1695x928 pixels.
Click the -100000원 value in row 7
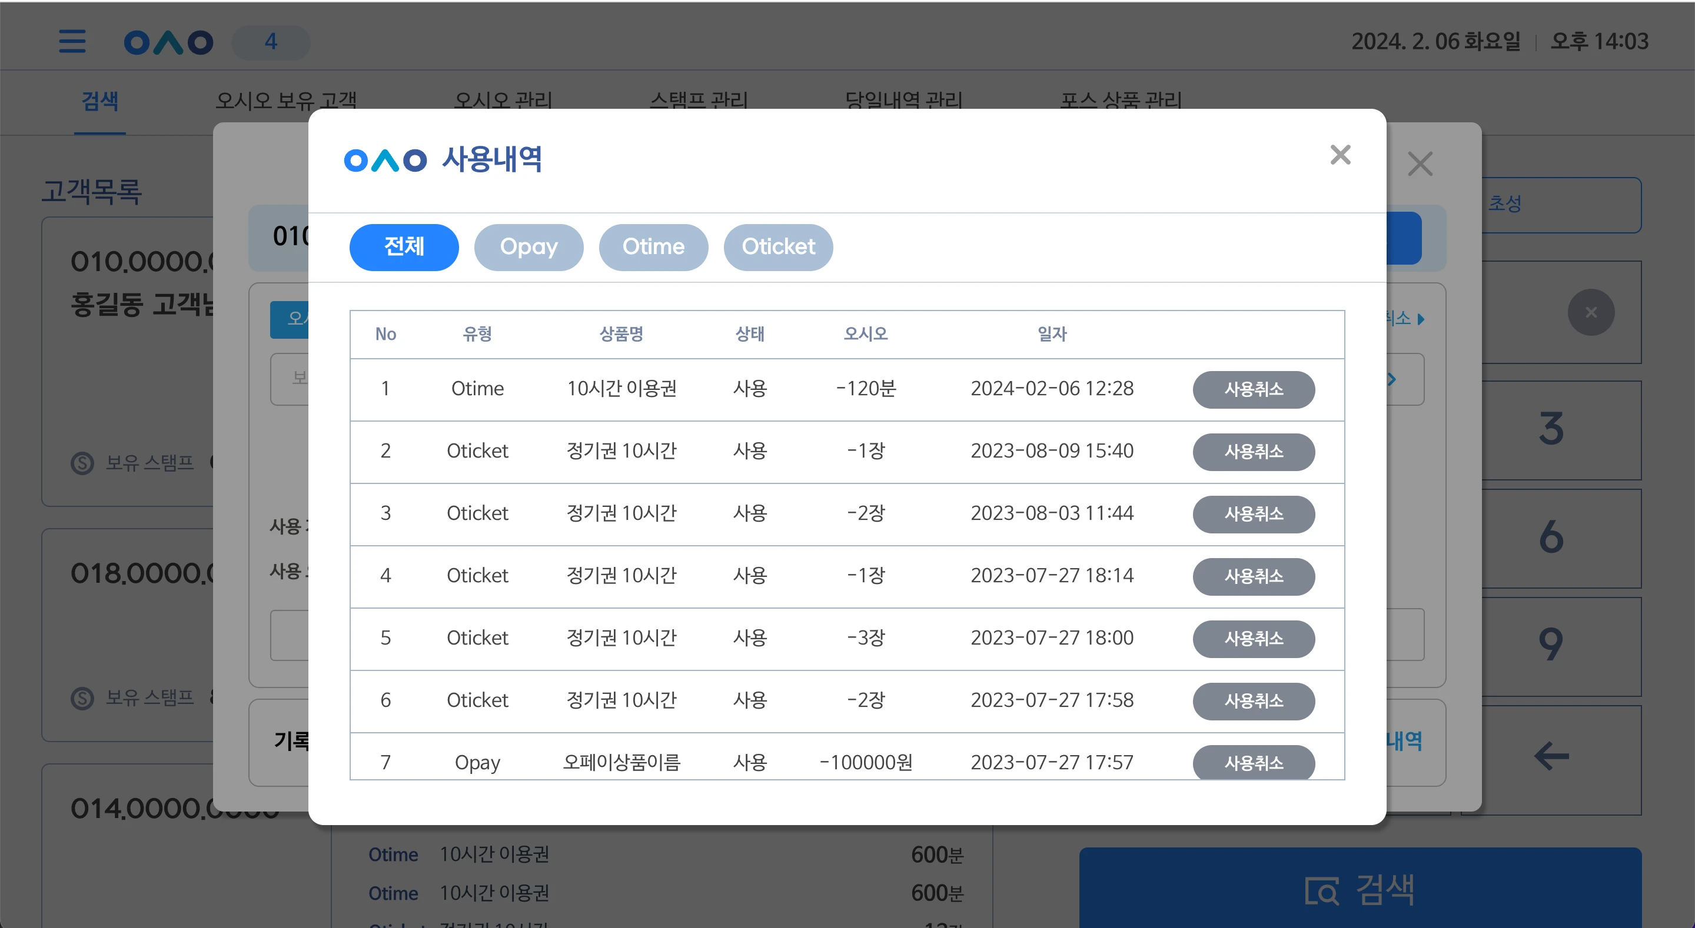pos(866,762)
